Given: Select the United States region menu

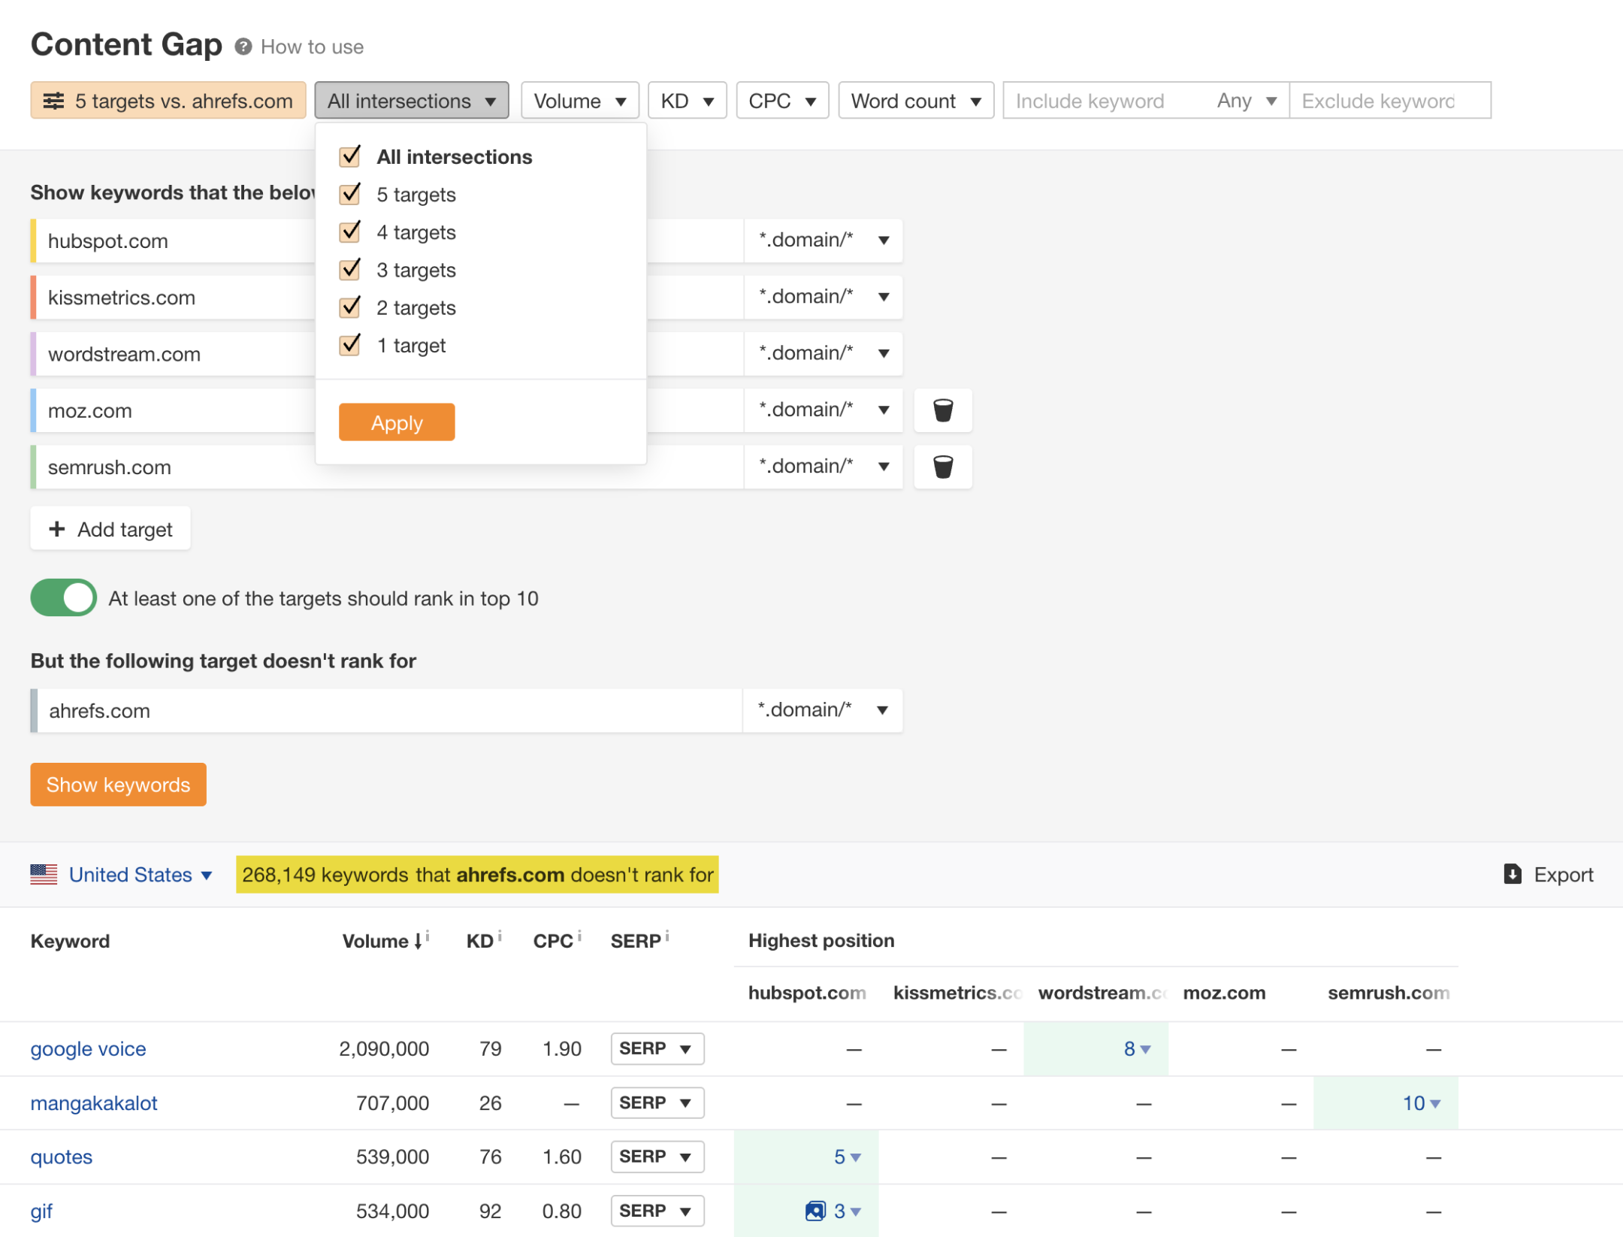Looking at the screenshot, I should pos(128,875).
